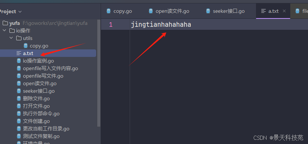Place cursor in jingtianhahahaha text

[161, 25]
